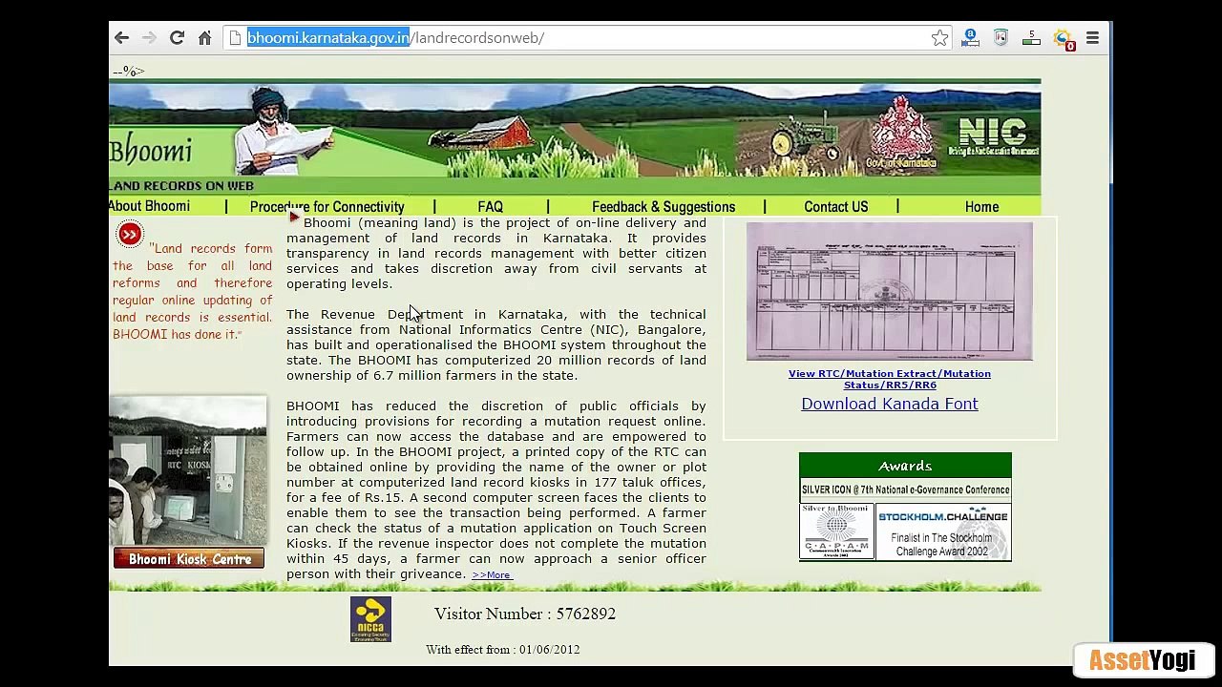The image size is (1222, 687).
Task: Open View RTC/Mutation Extract link
Action: (x=890, y=379)
